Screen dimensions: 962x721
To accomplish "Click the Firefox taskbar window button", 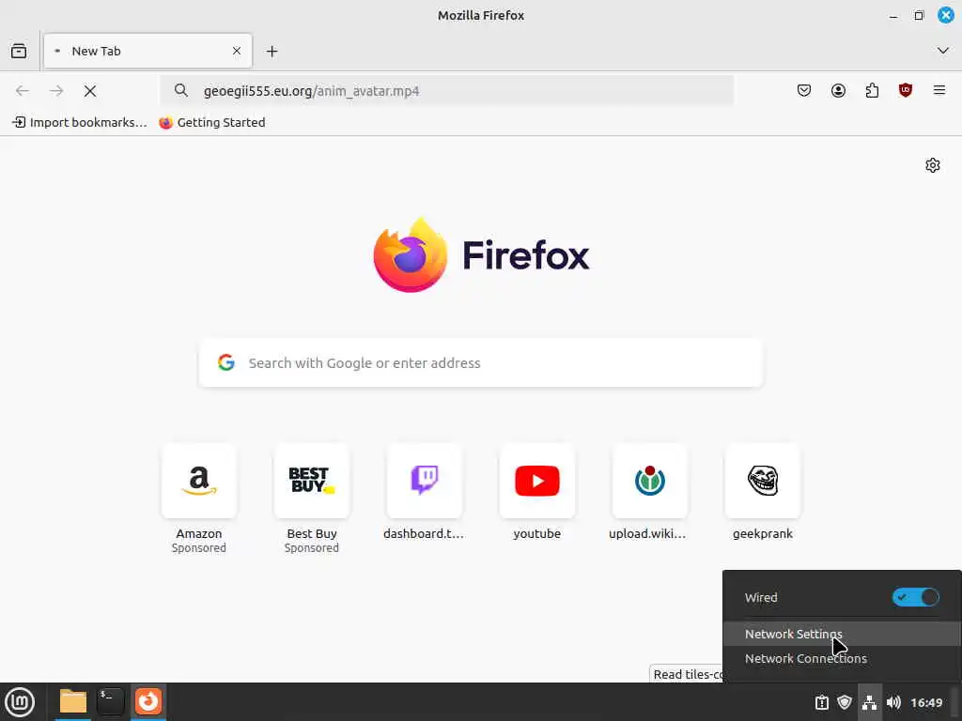I will coord(148,702).
